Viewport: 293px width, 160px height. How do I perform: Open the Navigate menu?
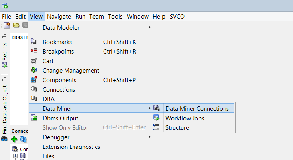[x=59, y=17]
